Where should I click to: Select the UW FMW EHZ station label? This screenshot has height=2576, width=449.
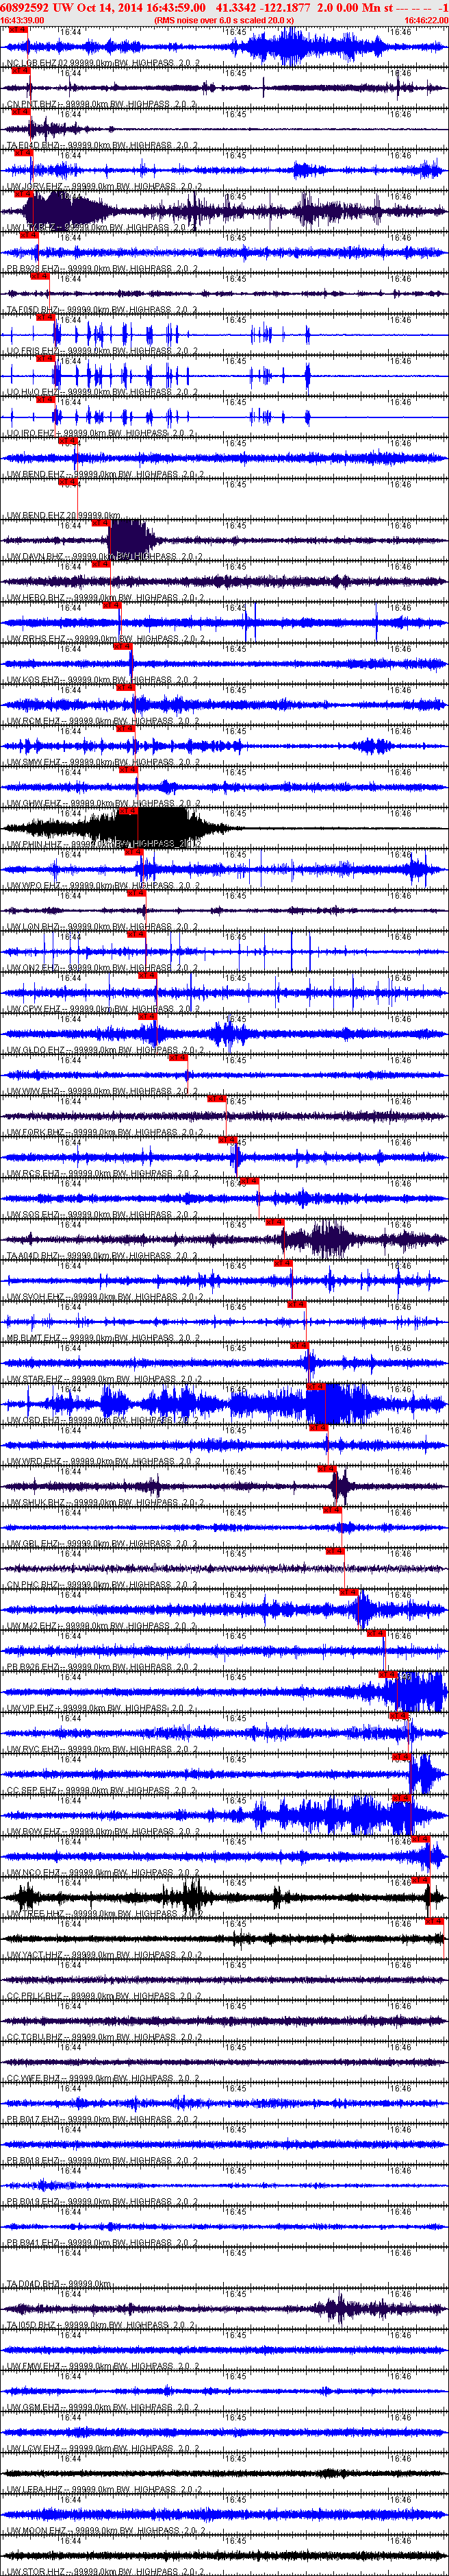[104, 2366]
